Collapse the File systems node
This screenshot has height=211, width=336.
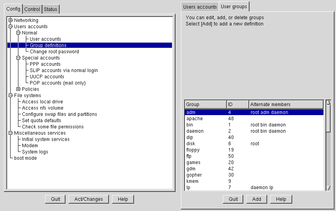(11, 96)
